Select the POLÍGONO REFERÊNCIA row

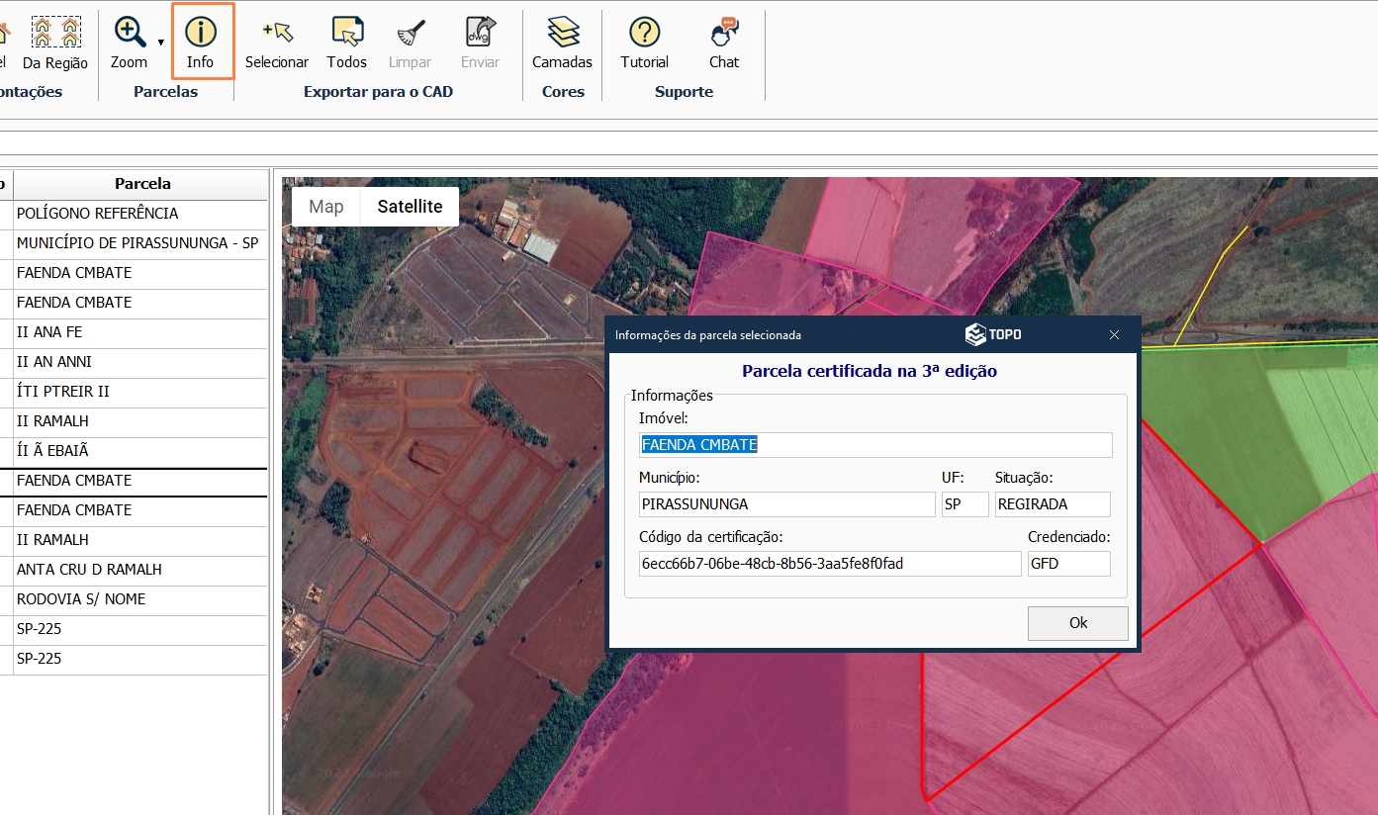139,214
